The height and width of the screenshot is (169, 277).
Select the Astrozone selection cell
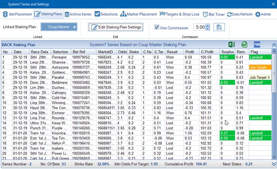(x=61, y=67)
